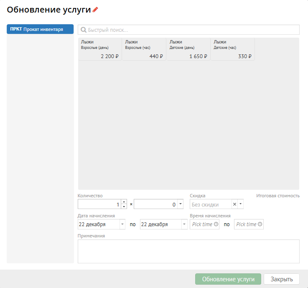Clear the discount with the X icon
The width and height of the screenshot is (308, 288).
coord(234,204)
